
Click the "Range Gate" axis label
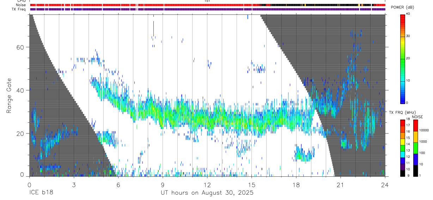[9, 96]
